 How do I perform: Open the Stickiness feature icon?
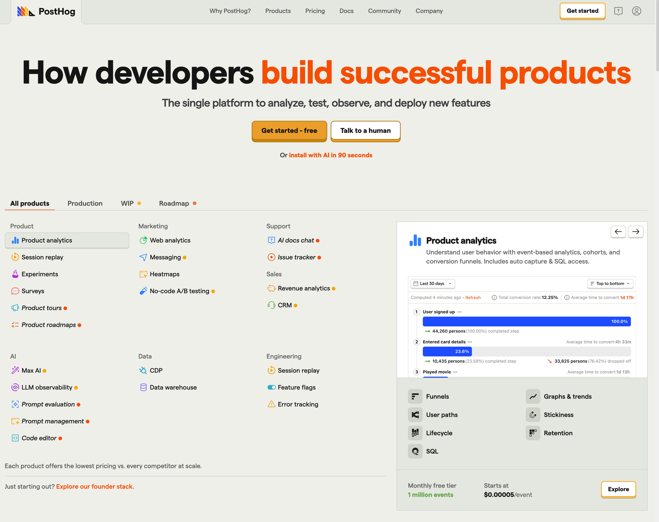tap(533, 415)
